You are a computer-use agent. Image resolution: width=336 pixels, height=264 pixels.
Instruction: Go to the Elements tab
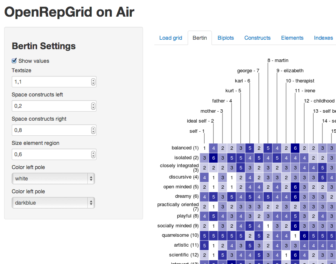(292, 38)
